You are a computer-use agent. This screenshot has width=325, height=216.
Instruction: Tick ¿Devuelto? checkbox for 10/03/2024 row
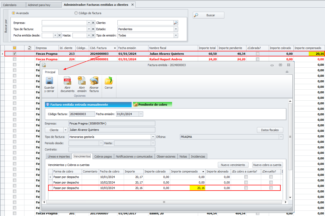[x=271, y=188]
